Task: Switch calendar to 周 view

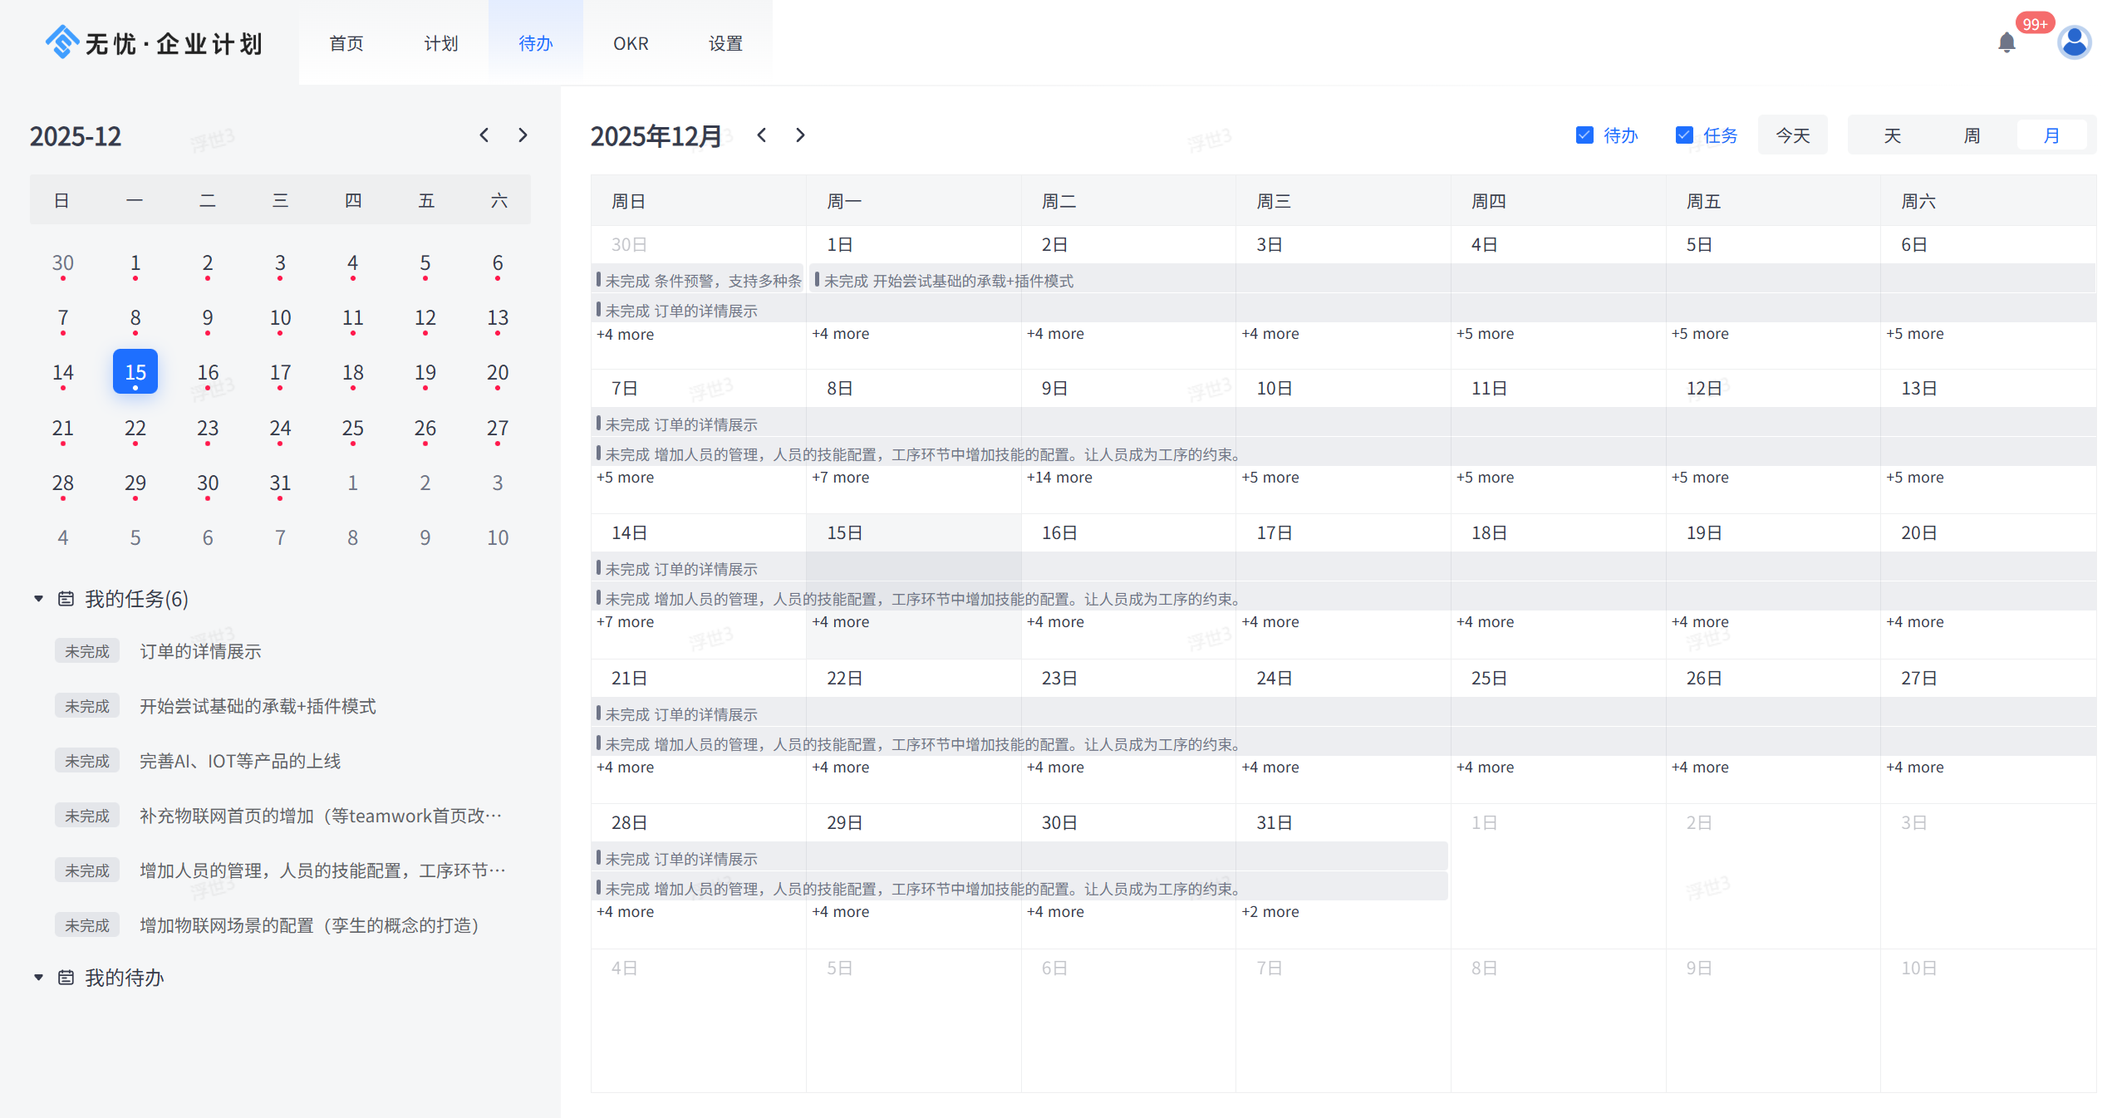Action: [1972, 135]
